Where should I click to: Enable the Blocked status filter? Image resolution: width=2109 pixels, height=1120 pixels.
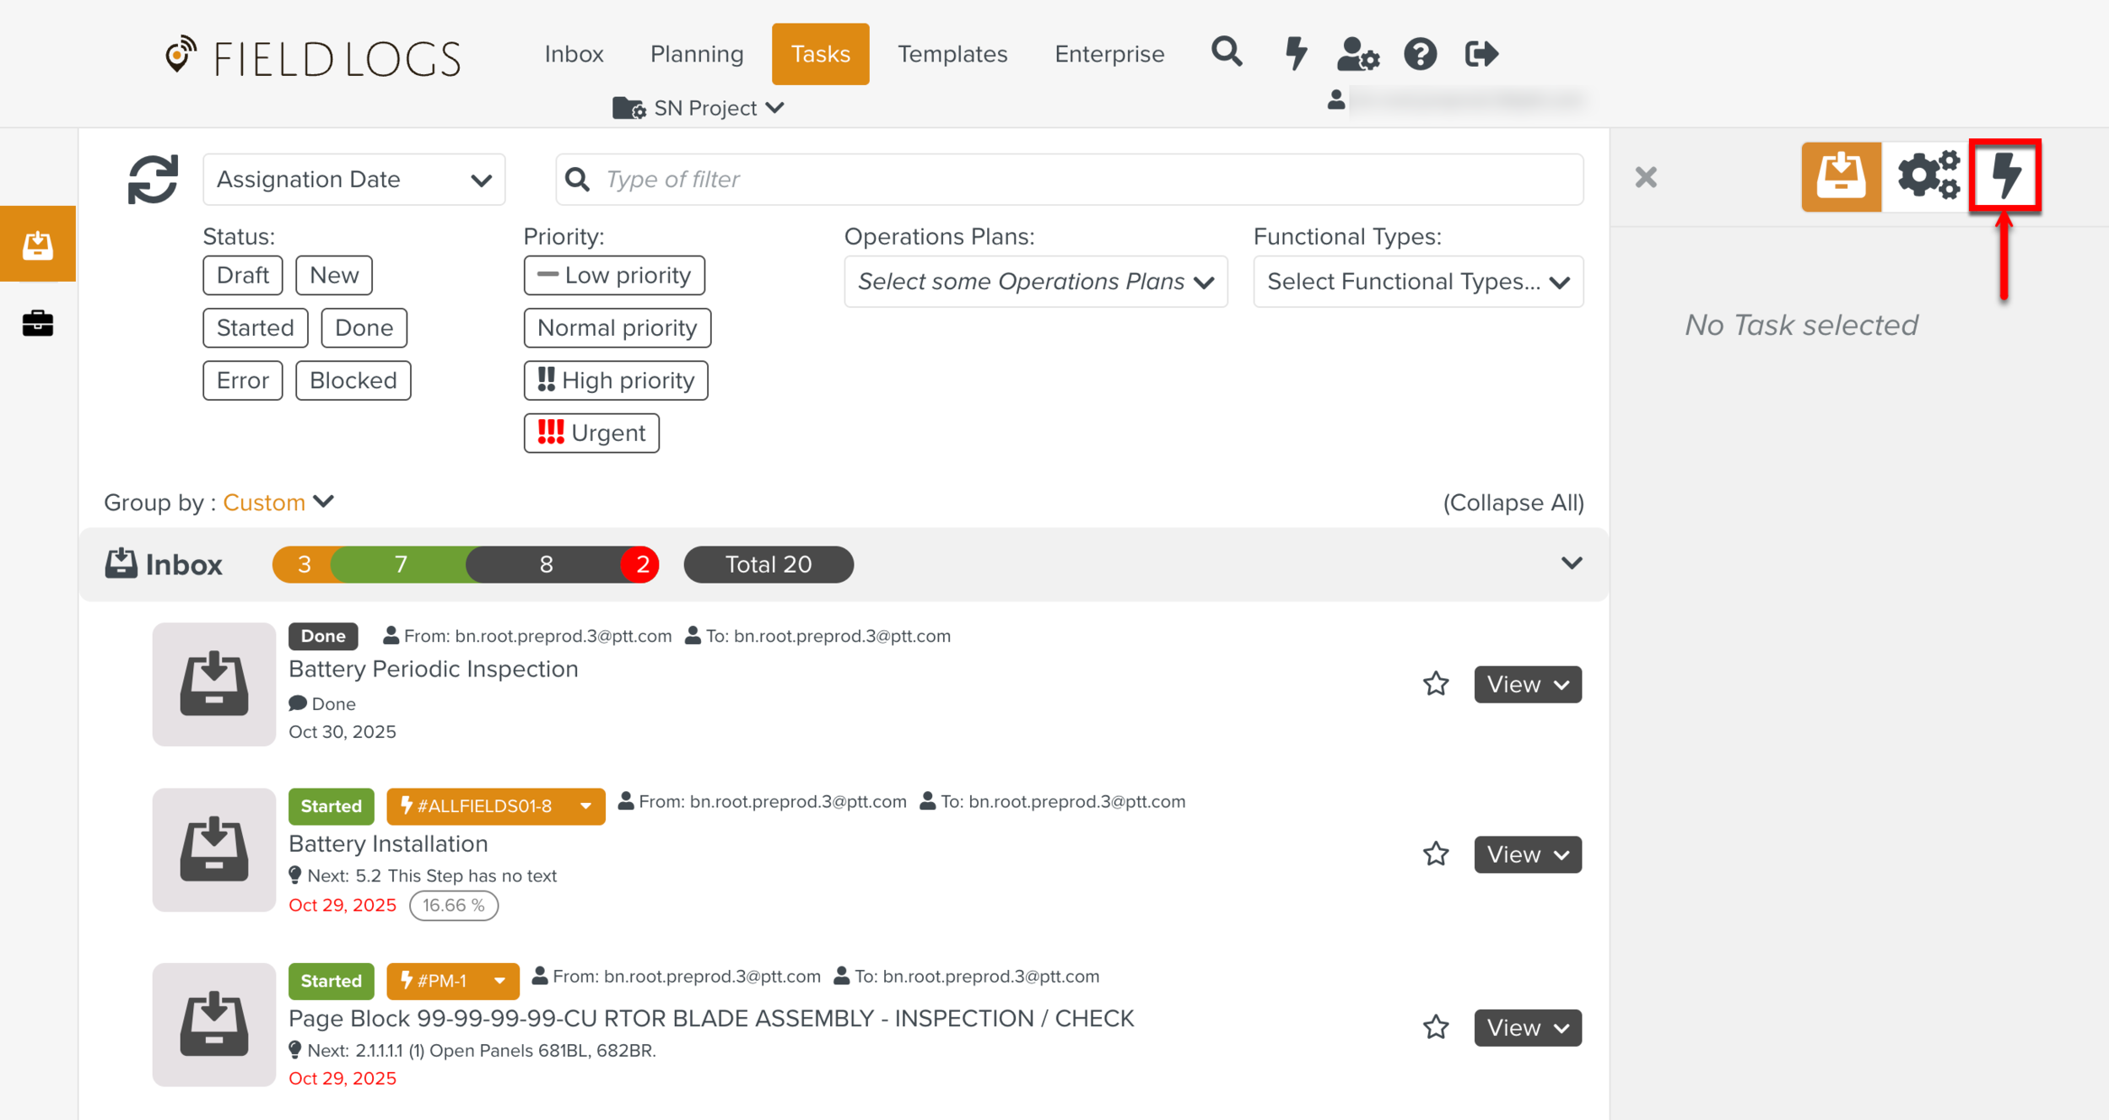[x=353, y=380]
